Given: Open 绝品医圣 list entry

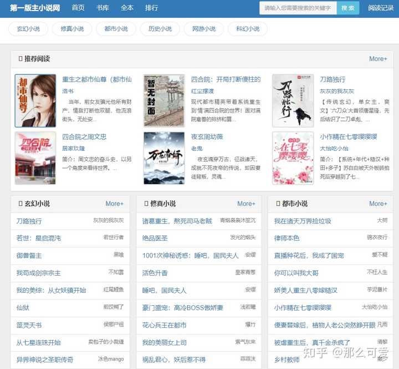Looking at the screenshot, I should pos(155,238).
